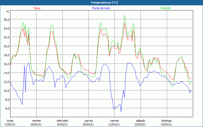This screenshot has height=127, width=203.
Task: Click the '17/05/21' date label
Action: point(10,124)
